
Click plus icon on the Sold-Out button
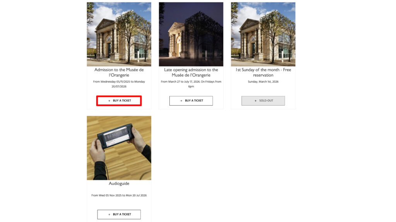click(256, 101)
